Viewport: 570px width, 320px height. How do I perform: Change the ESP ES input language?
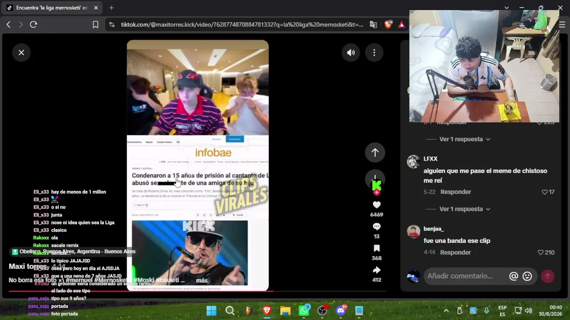[502, 311]
